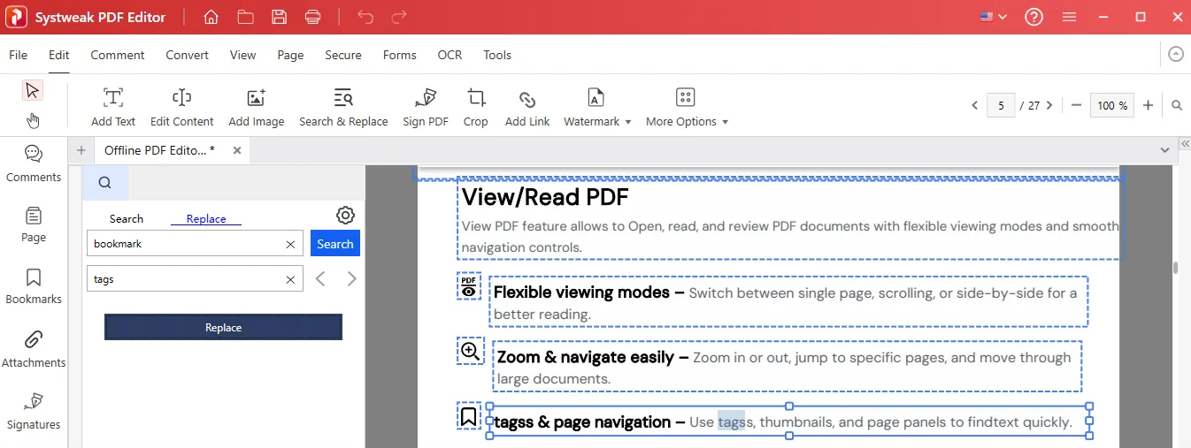Expand More Options dropdown
This screenshot has height=448, width=1191.
[x=687, y=108]
